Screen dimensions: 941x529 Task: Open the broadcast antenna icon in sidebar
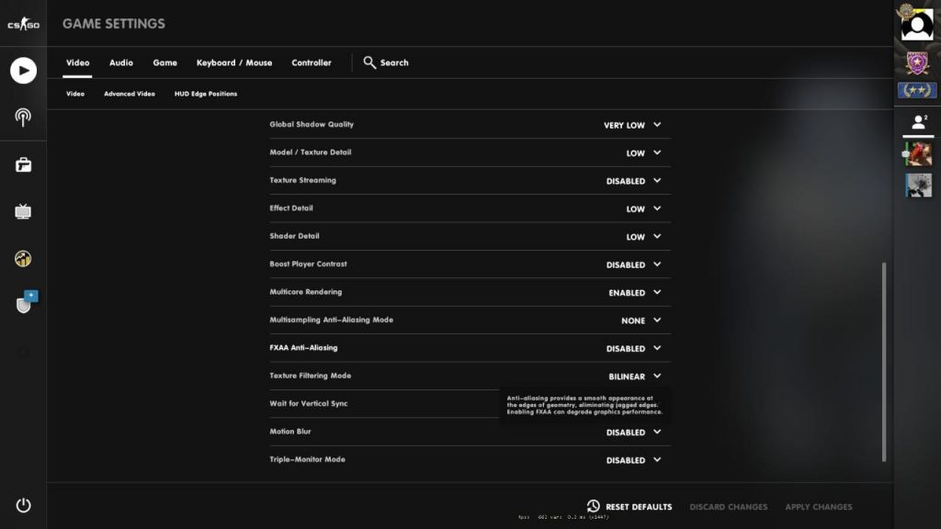pos(23,118)
